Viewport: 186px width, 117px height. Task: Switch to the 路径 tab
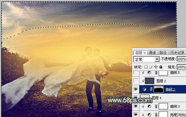click(163, 53)
